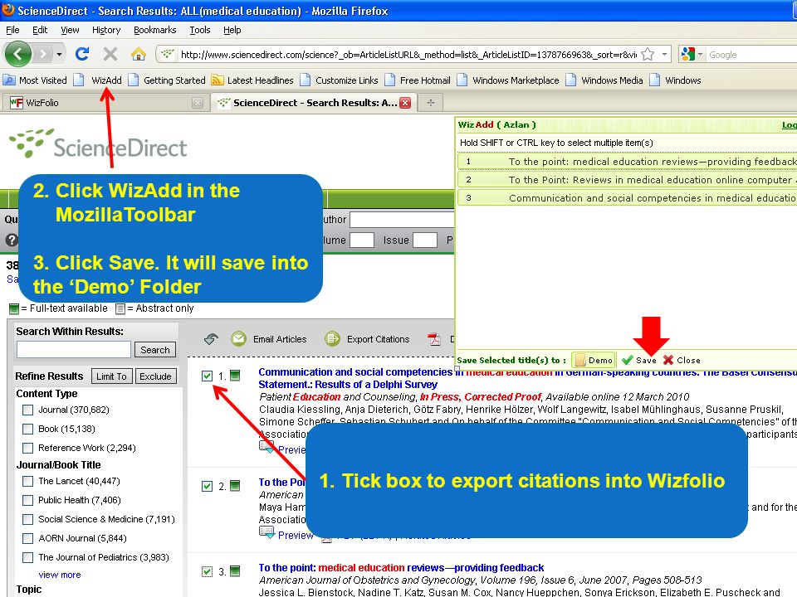Click the Forward arrow button
The width and height of the screenshot is (797, 597).
tap(44, 54)
